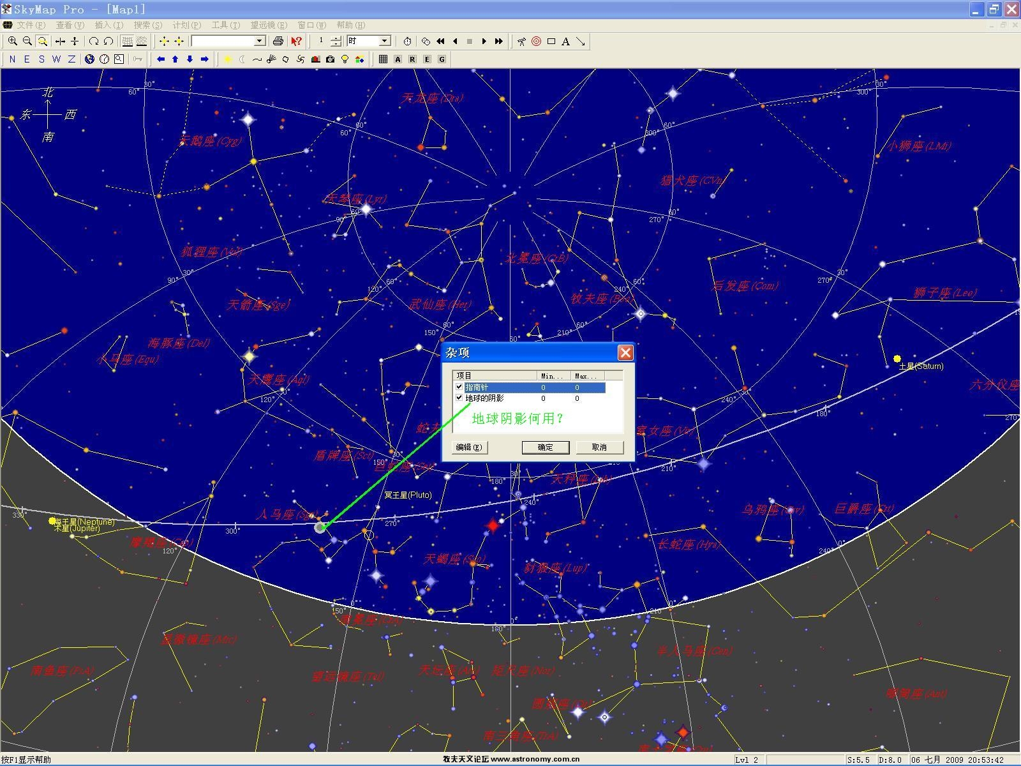The width and height of the screenshot is (1021, 766).
Task: Close the 杂项 dialog
Action: (625, 352)
